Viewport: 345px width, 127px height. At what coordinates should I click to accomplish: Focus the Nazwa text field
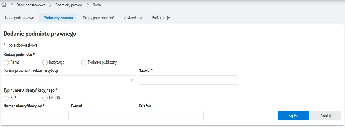(x=188, y=80)
